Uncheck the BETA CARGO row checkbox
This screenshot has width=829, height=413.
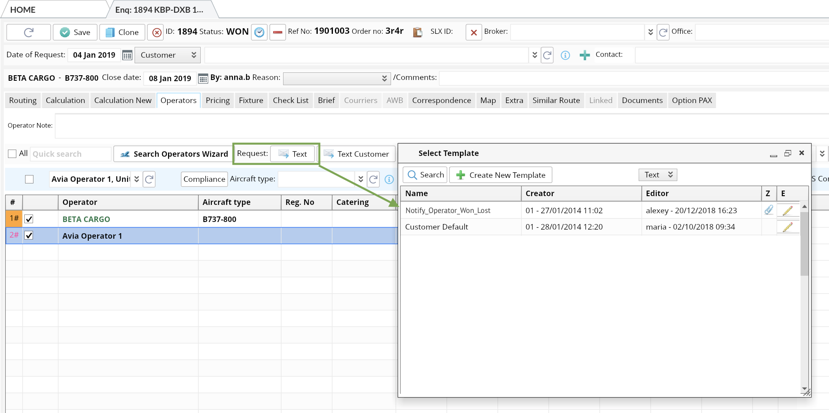pyautogui.click(x=29, y=219)
